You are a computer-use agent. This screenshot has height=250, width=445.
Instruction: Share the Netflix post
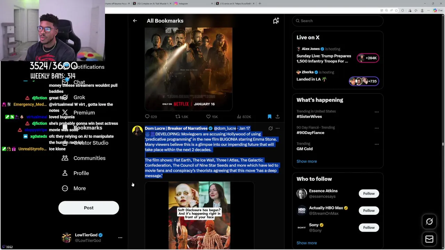coord(277,117)
